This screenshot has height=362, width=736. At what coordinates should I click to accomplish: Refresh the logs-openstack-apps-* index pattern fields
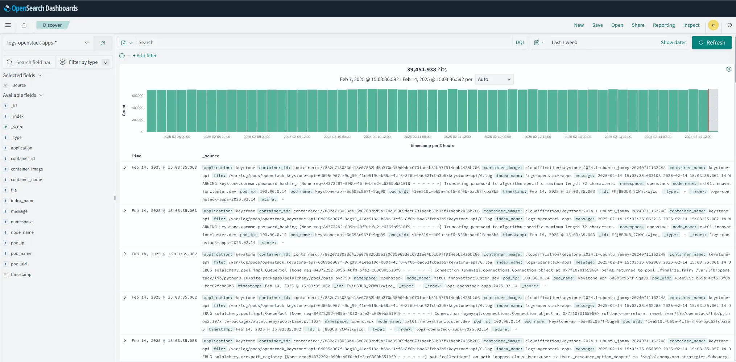[103, 43]
